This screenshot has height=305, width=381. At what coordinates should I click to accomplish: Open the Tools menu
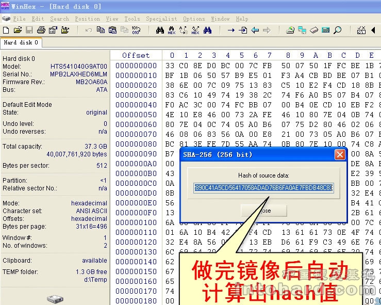tap(132, 19)
